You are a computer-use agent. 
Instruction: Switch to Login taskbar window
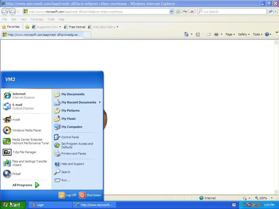pos(50,205)
